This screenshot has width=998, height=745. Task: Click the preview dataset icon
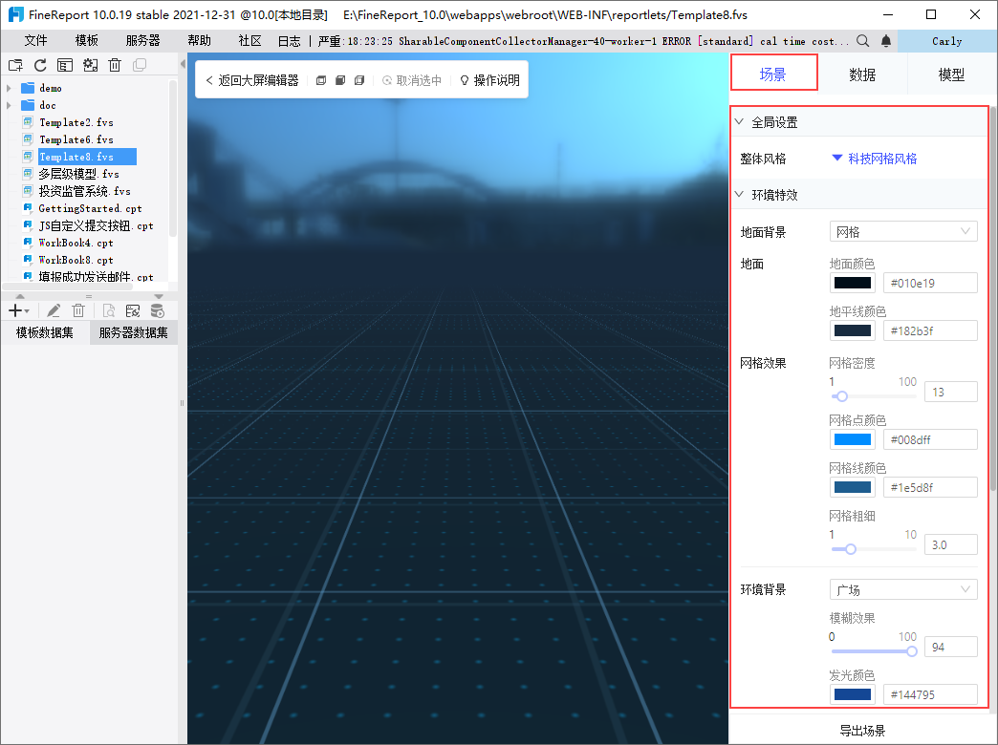pyautogui.click(x=109, y=310)
